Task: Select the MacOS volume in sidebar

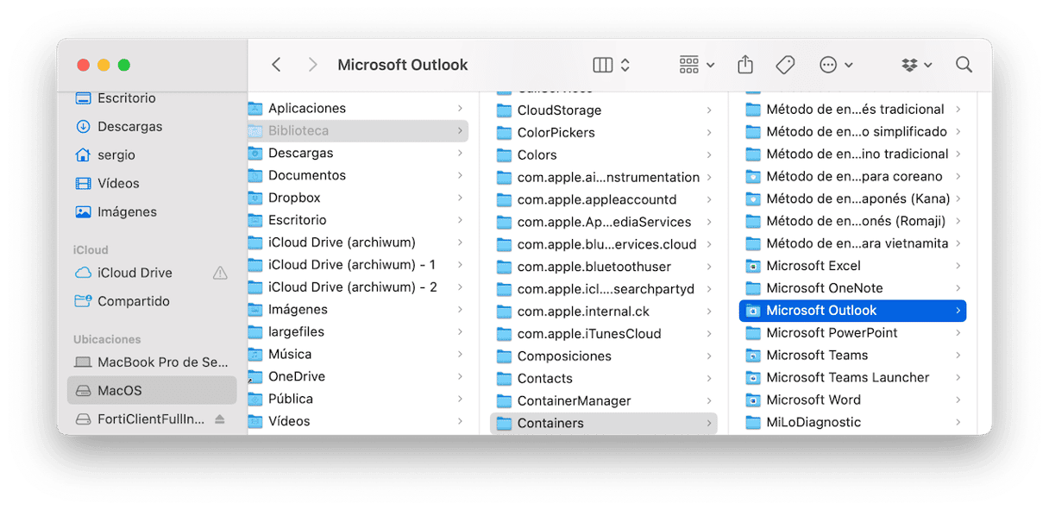Action: (x=152, y=391)
